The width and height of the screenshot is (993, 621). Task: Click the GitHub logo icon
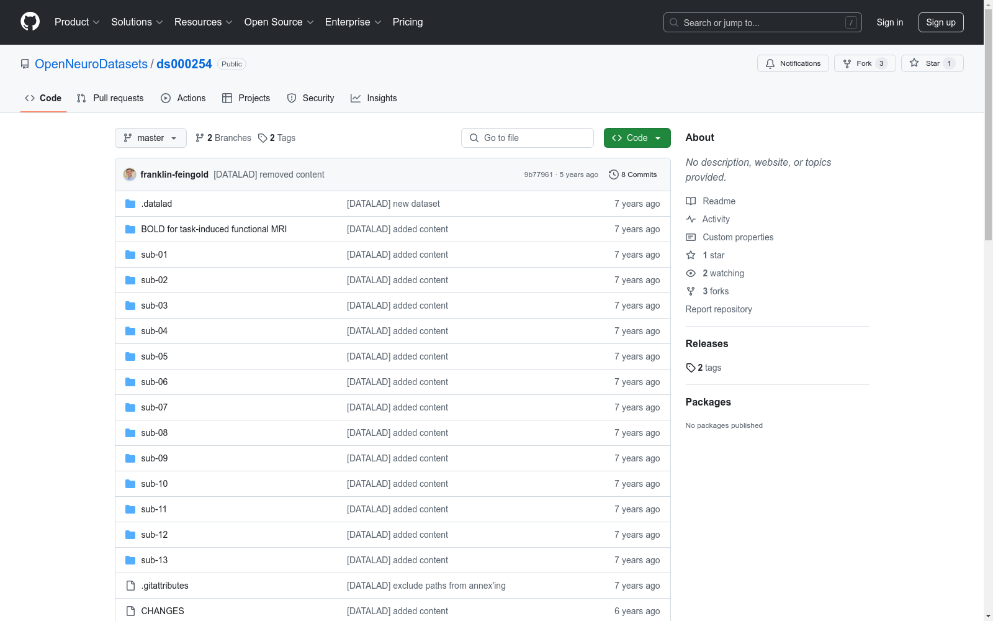point(30,22)
